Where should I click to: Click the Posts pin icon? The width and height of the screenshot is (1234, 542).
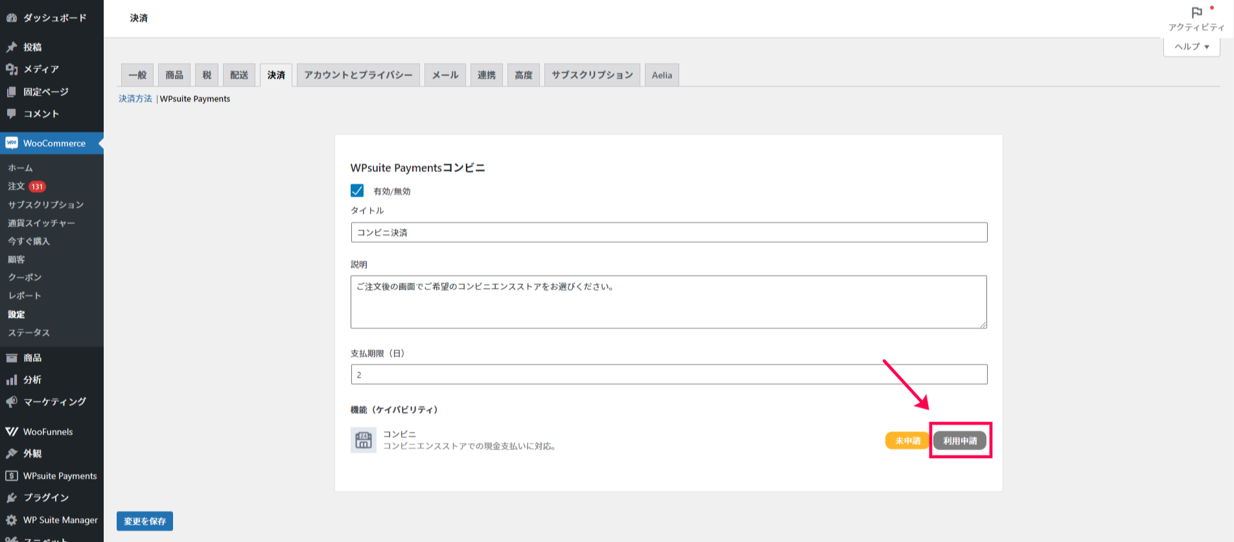12,47
